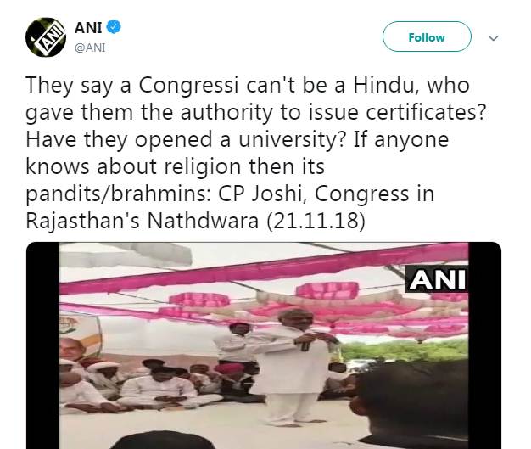Screen dimensions: 531x449
Task: Open the @ANI handle link
Action: (x=90, y=48)
